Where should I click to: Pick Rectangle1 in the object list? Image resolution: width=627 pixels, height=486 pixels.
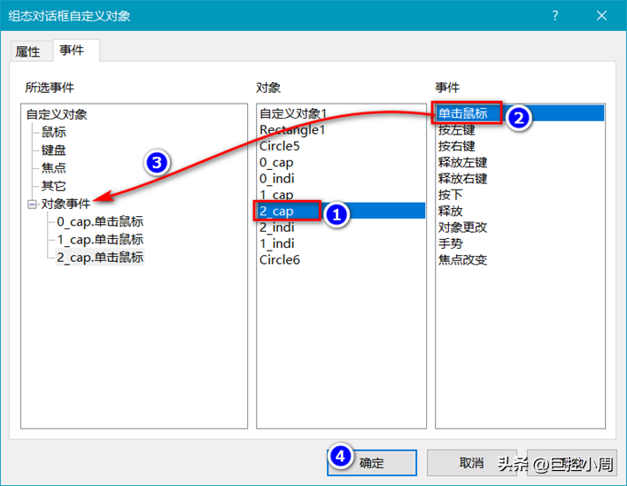(x=292, y=130)
